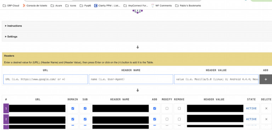Delete row 2 with the X icon
272x130 pixels.
(x=266, y=119)
